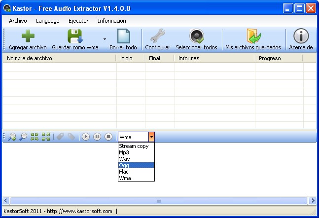Maximize the Kastor window
The image size is (319, 218).
click(299, 8)
